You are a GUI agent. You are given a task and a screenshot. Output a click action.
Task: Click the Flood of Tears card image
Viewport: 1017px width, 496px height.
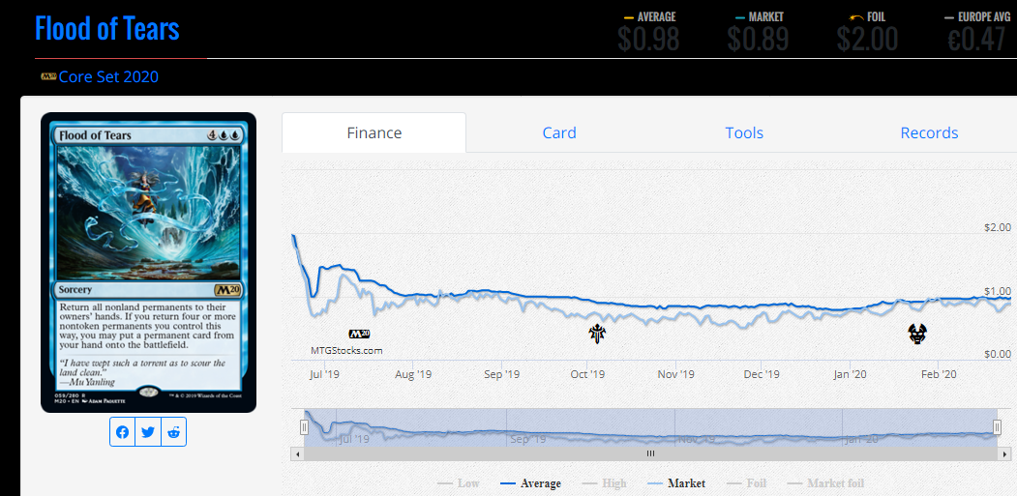pyautogui.click(x=148, y=263)
